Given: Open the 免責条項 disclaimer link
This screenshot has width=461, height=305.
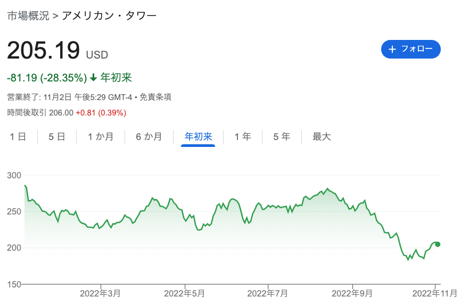Looking at the screenshot, I should [155, 97].
